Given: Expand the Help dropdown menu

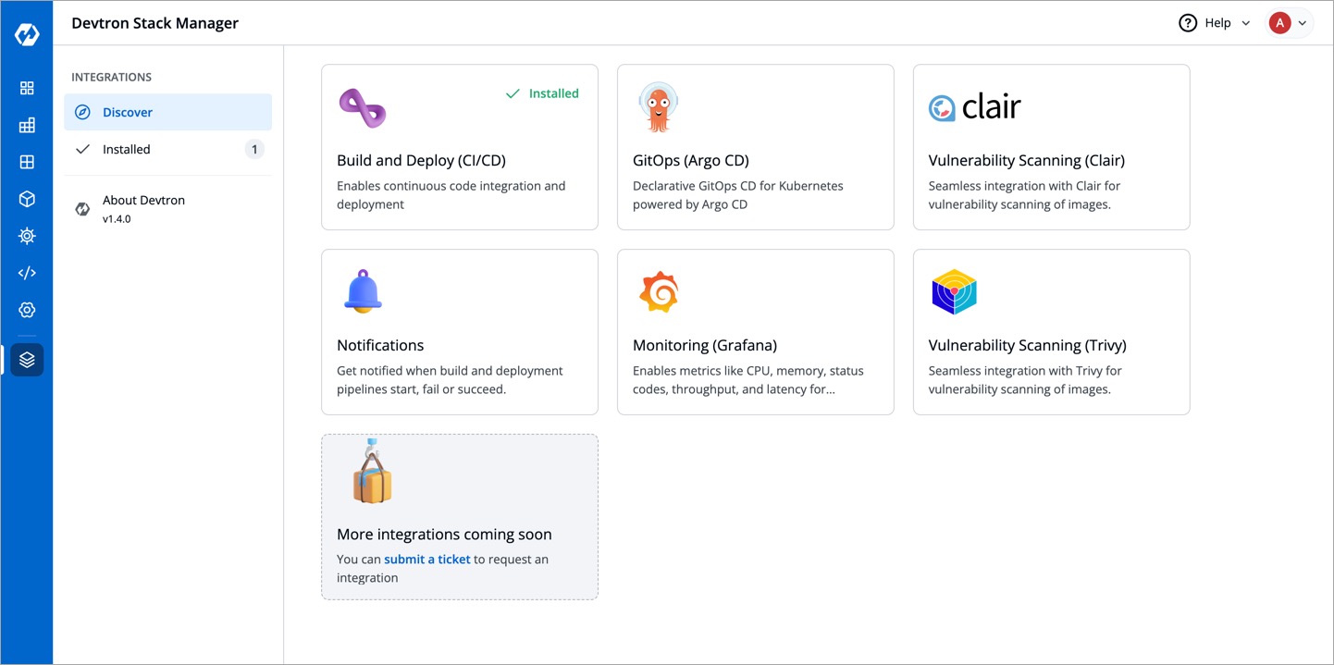Looking at the screenshot, I should (x=1245, y=22).
